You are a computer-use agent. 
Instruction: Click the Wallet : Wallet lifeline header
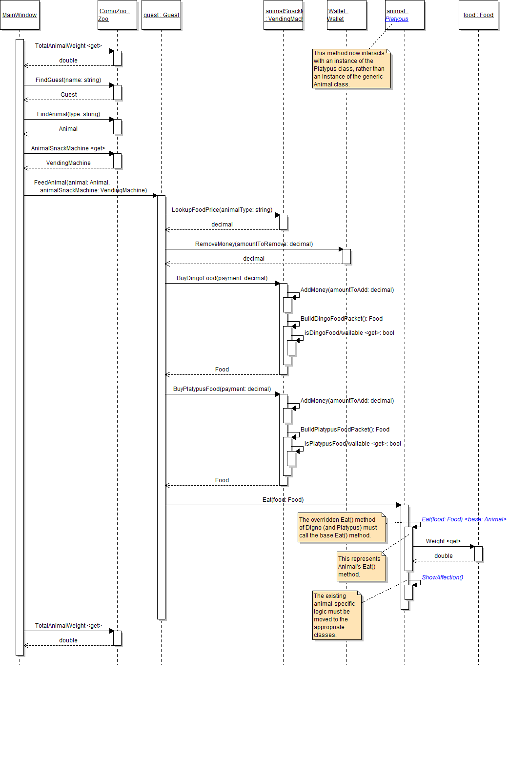point(346,15)
